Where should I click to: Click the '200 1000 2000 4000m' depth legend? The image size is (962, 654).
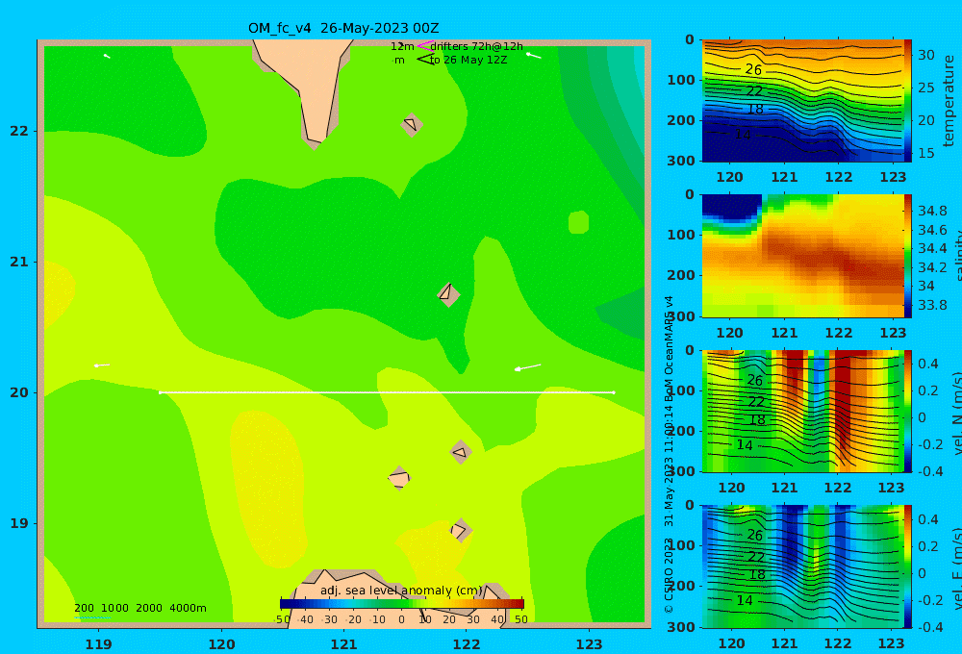coord(140,608)
